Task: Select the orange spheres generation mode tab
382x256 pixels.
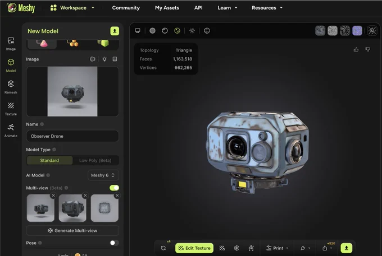Action: [x=72, y=44]
